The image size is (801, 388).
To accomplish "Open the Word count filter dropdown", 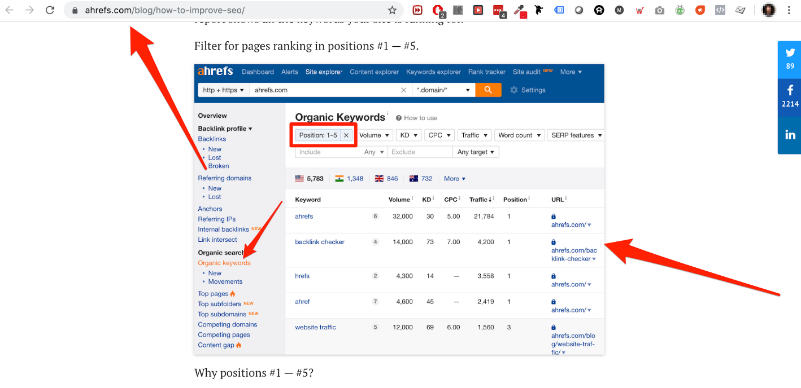I will tap(520, 135).
